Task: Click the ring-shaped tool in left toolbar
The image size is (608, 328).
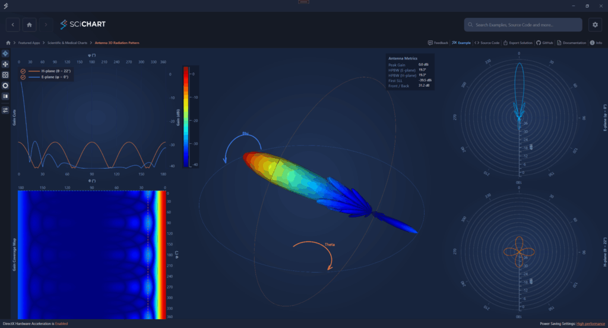Action: click(x=5, y=86)
